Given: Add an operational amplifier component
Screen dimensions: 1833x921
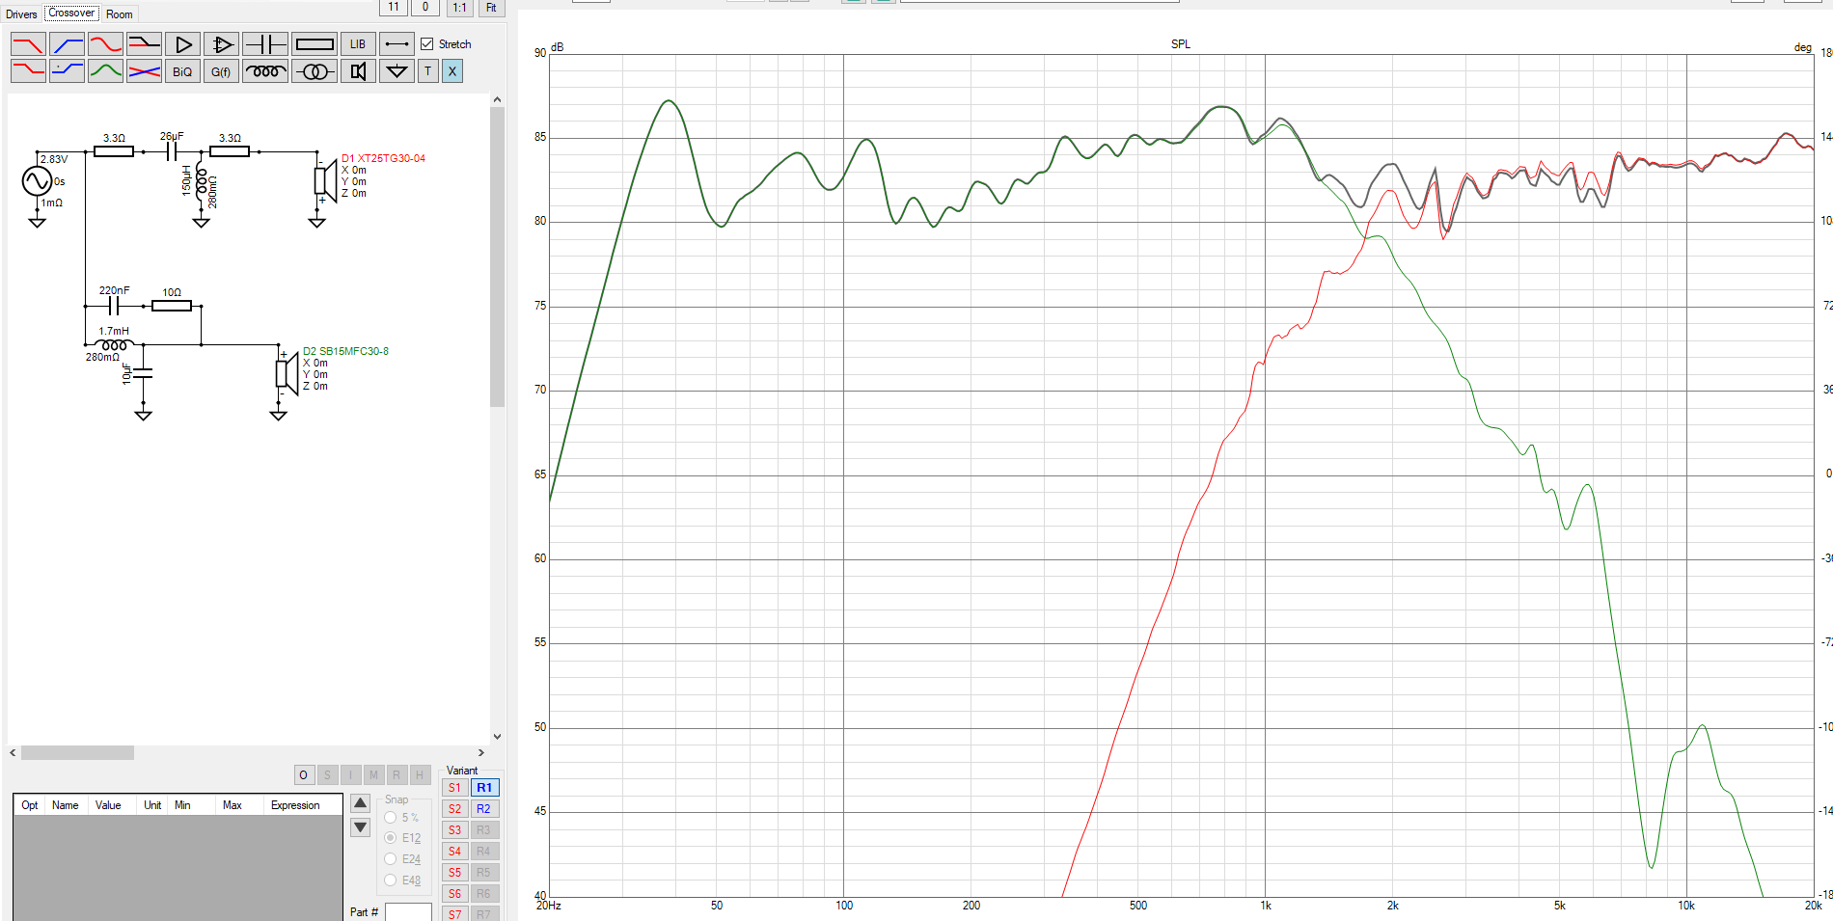Looking at the screenshot, I should click(x=221, y=44).
